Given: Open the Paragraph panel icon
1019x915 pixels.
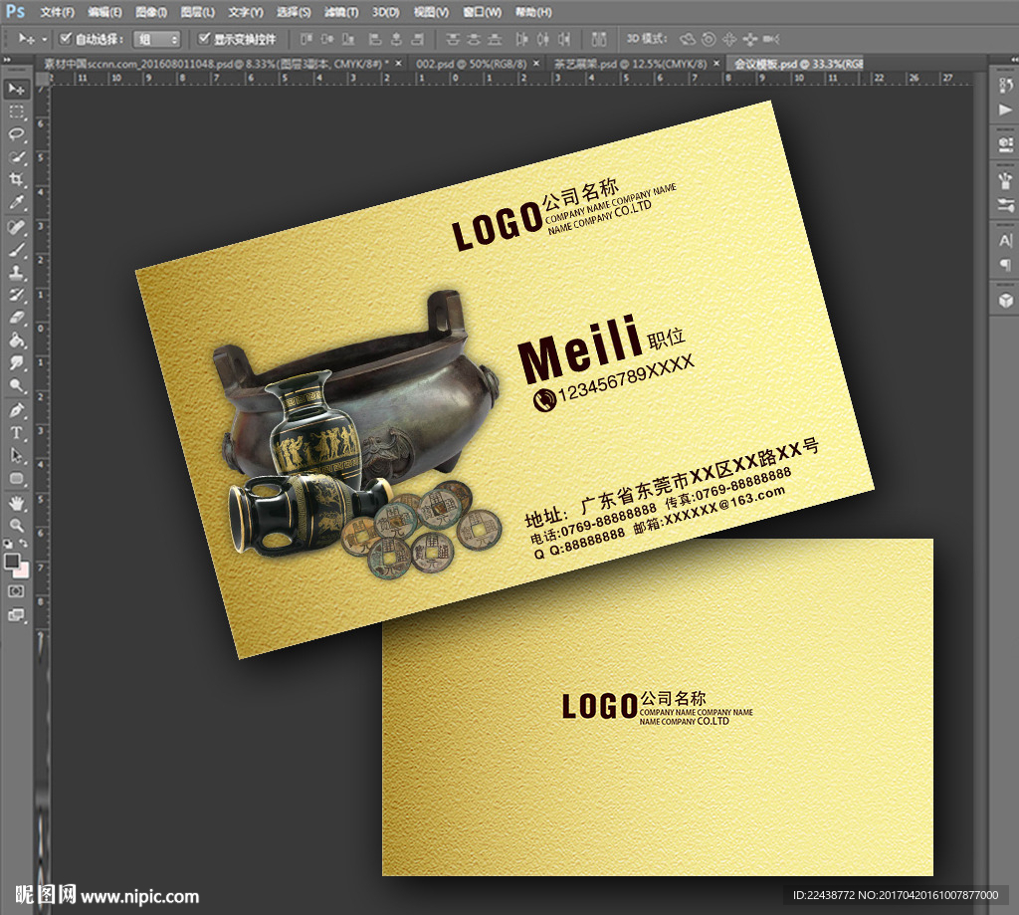Looking at the screenshot, I should point(1005,265).
